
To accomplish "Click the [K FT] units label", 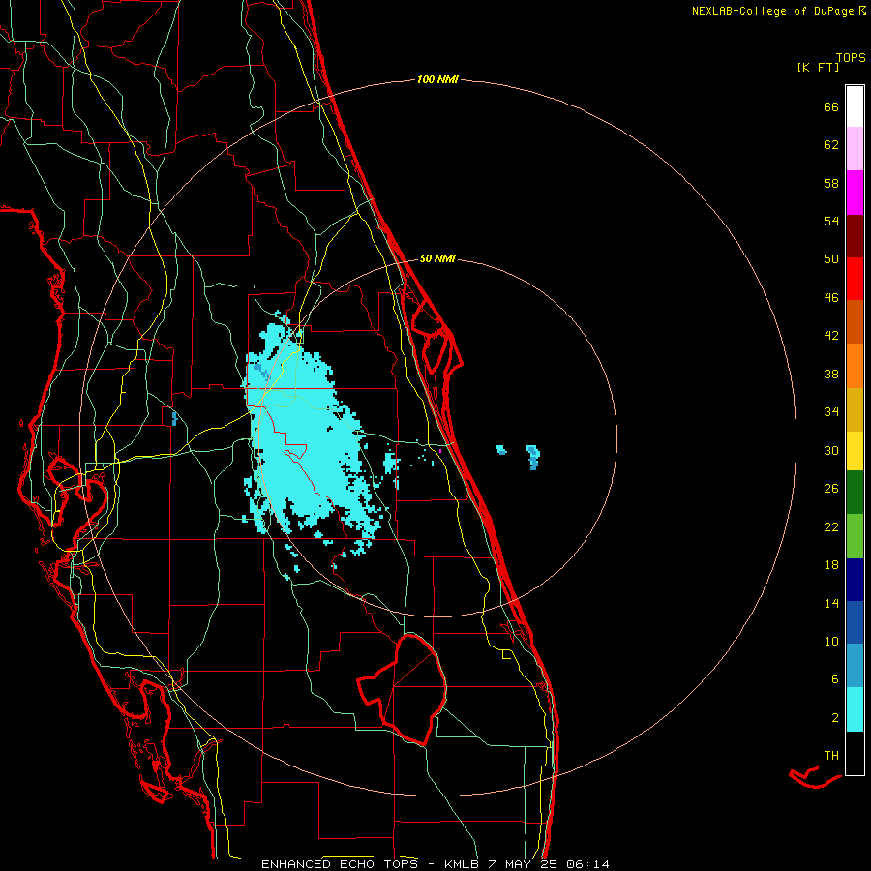I will coord(818,67).
